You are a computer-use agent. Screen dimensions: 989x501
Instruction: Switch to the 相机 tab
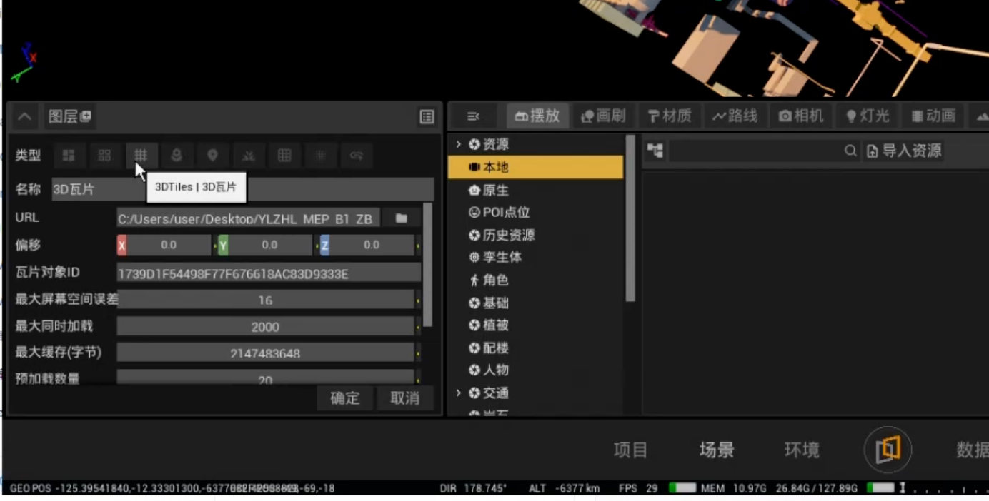coord(801,116)
